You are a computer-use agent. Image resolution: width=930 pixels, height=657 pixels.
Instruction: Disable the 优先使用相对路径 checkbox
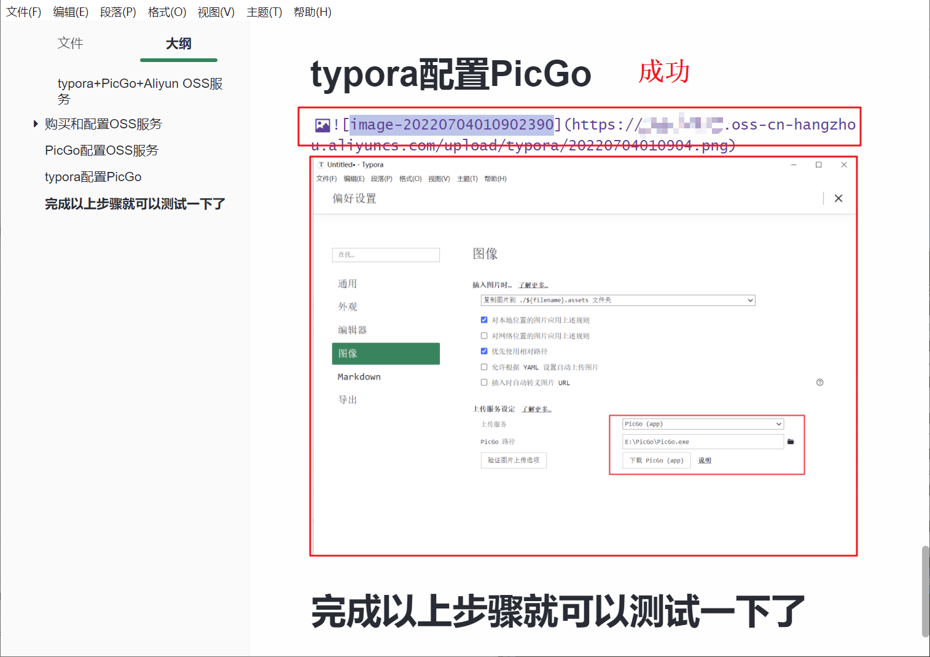point(484,351)
